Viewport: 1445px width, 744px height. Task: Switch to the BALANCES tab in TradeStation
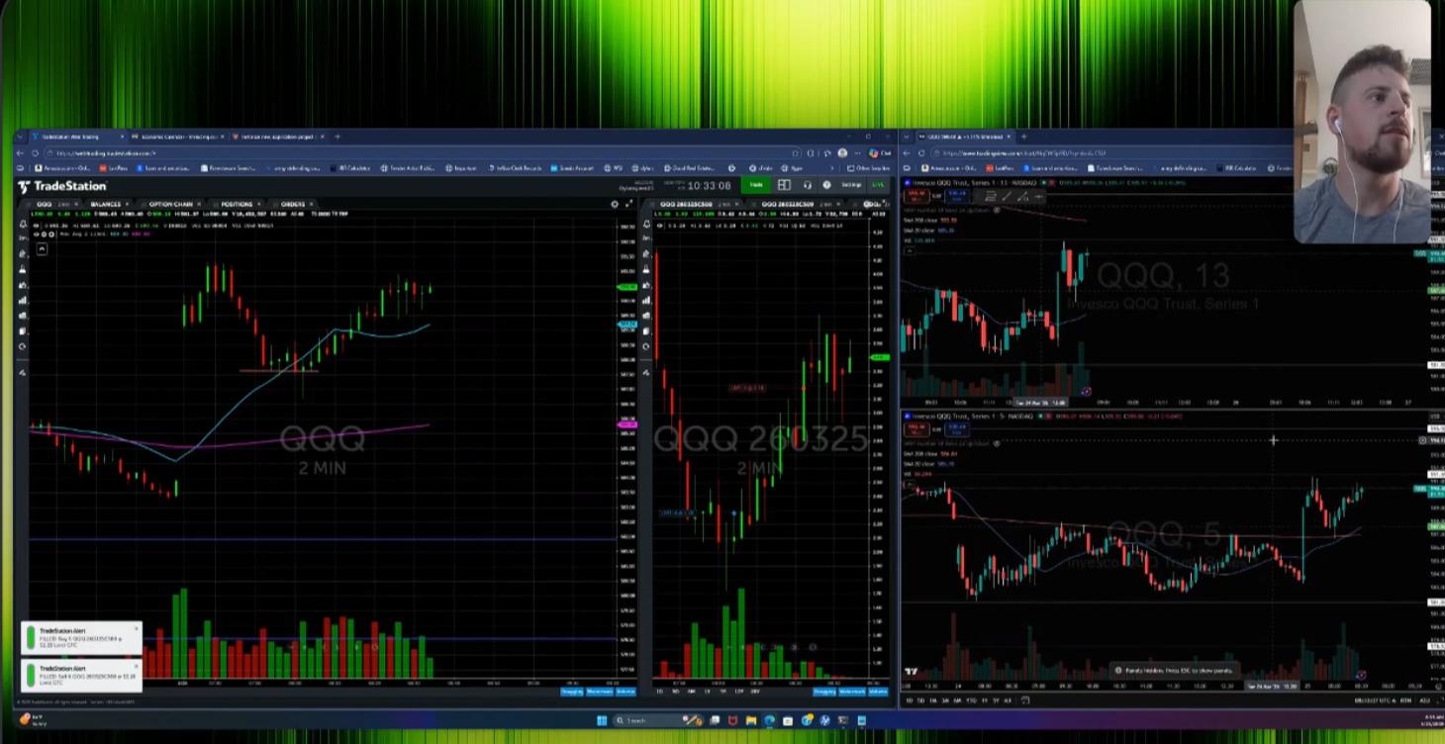coord(106,204)
